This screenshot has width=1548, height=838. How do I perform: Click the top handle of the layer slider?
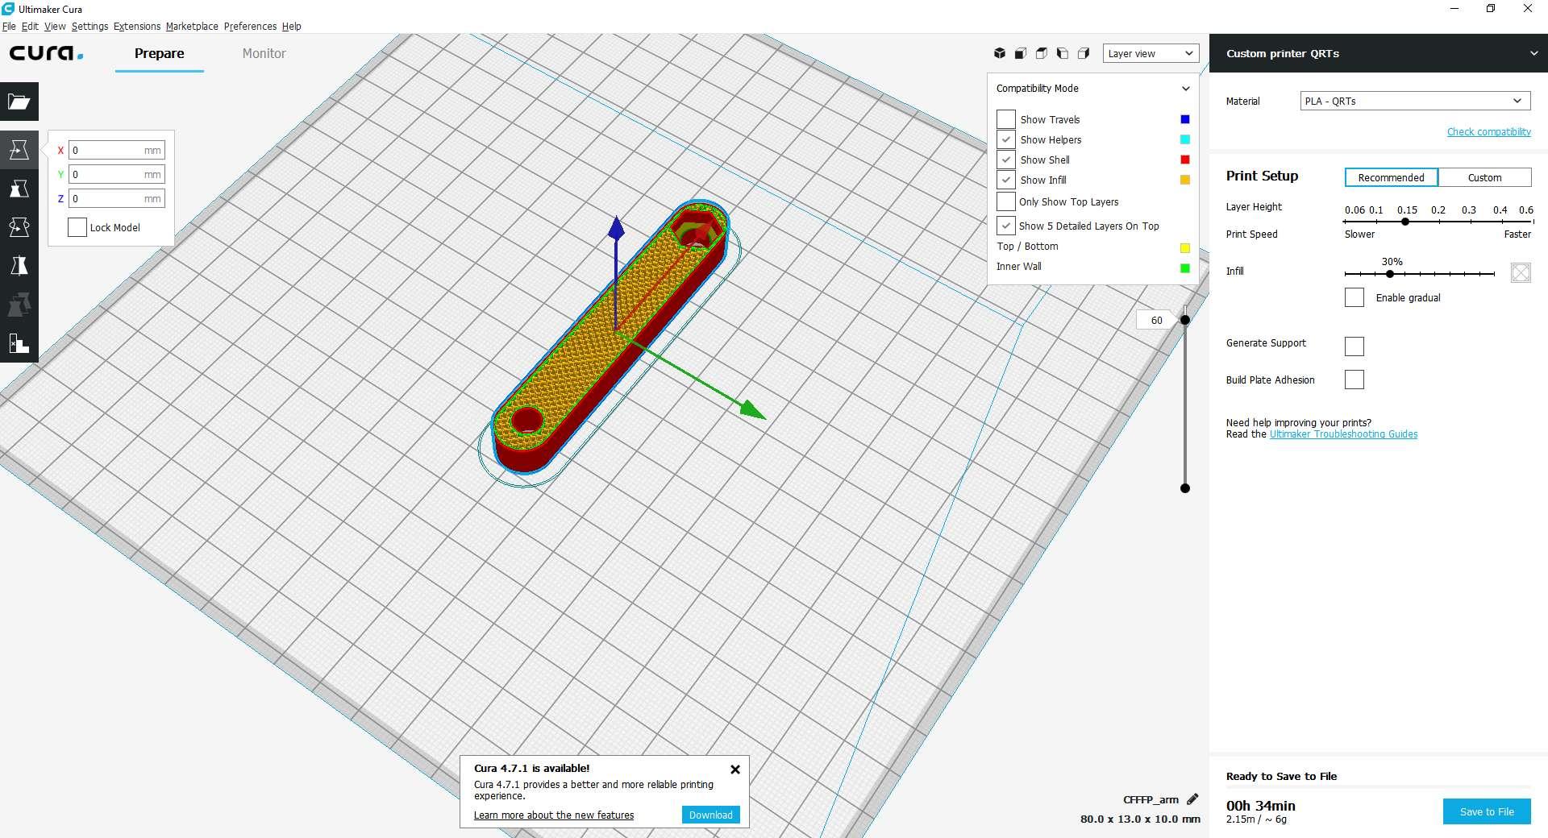coord(1185,320)
